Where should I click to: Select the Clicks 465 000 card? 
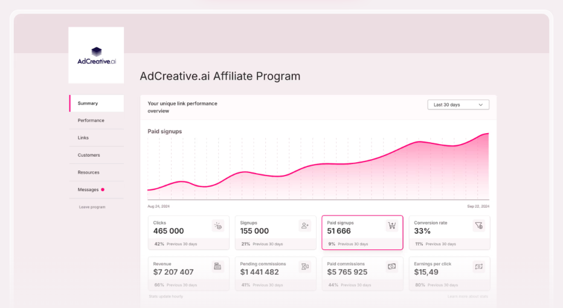[188, 232]
